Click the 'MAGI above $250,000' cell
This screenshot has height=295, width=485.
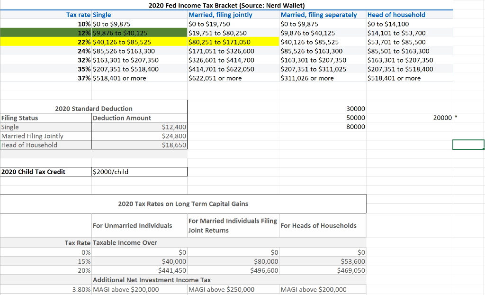tap(233, 289)
